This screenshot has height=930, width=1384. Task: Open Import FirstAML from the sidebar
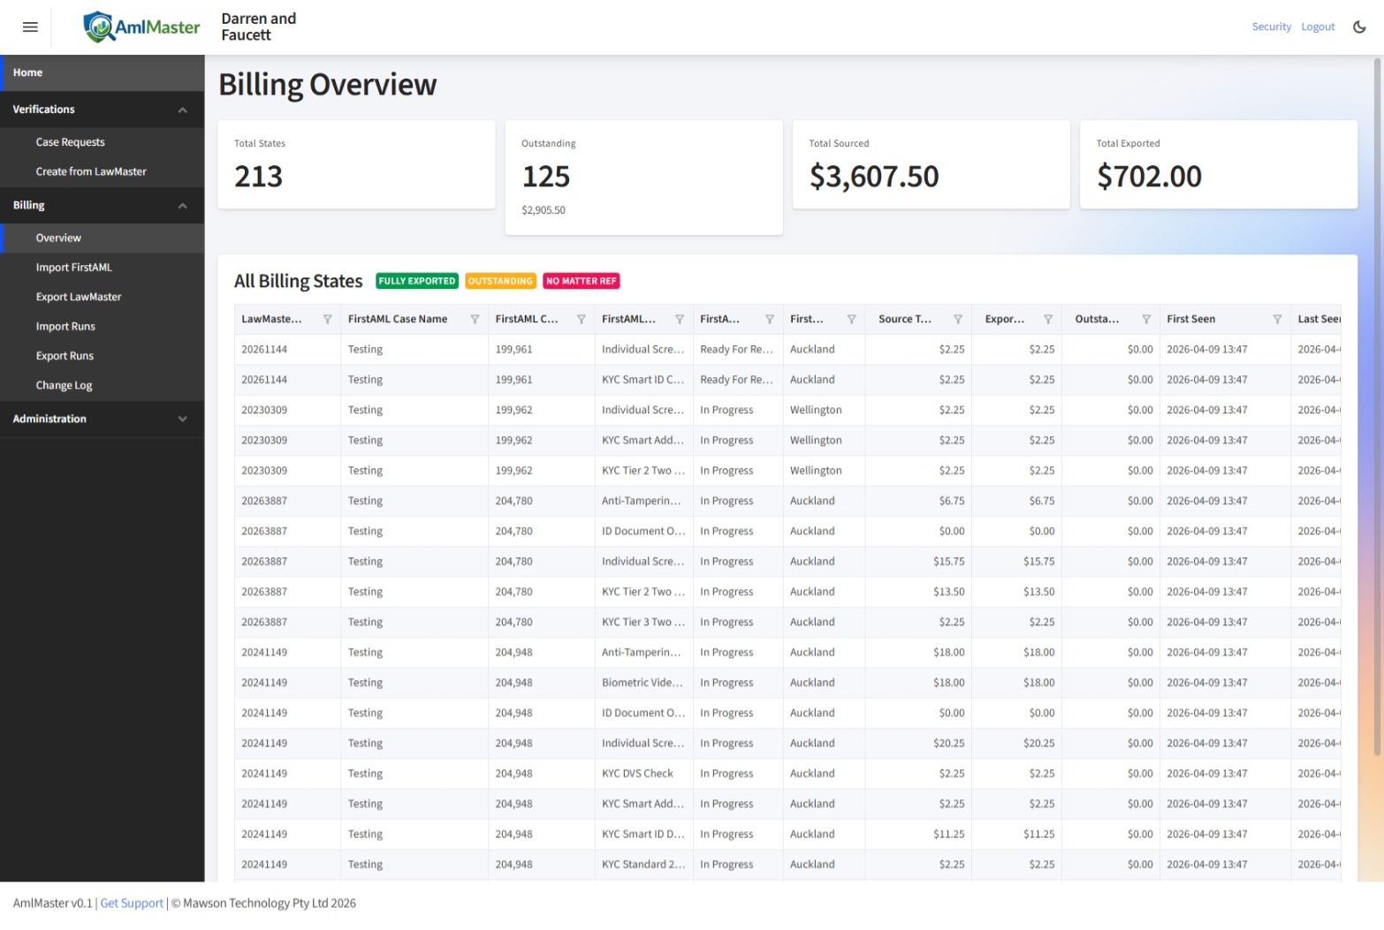(x=74, y=267)
